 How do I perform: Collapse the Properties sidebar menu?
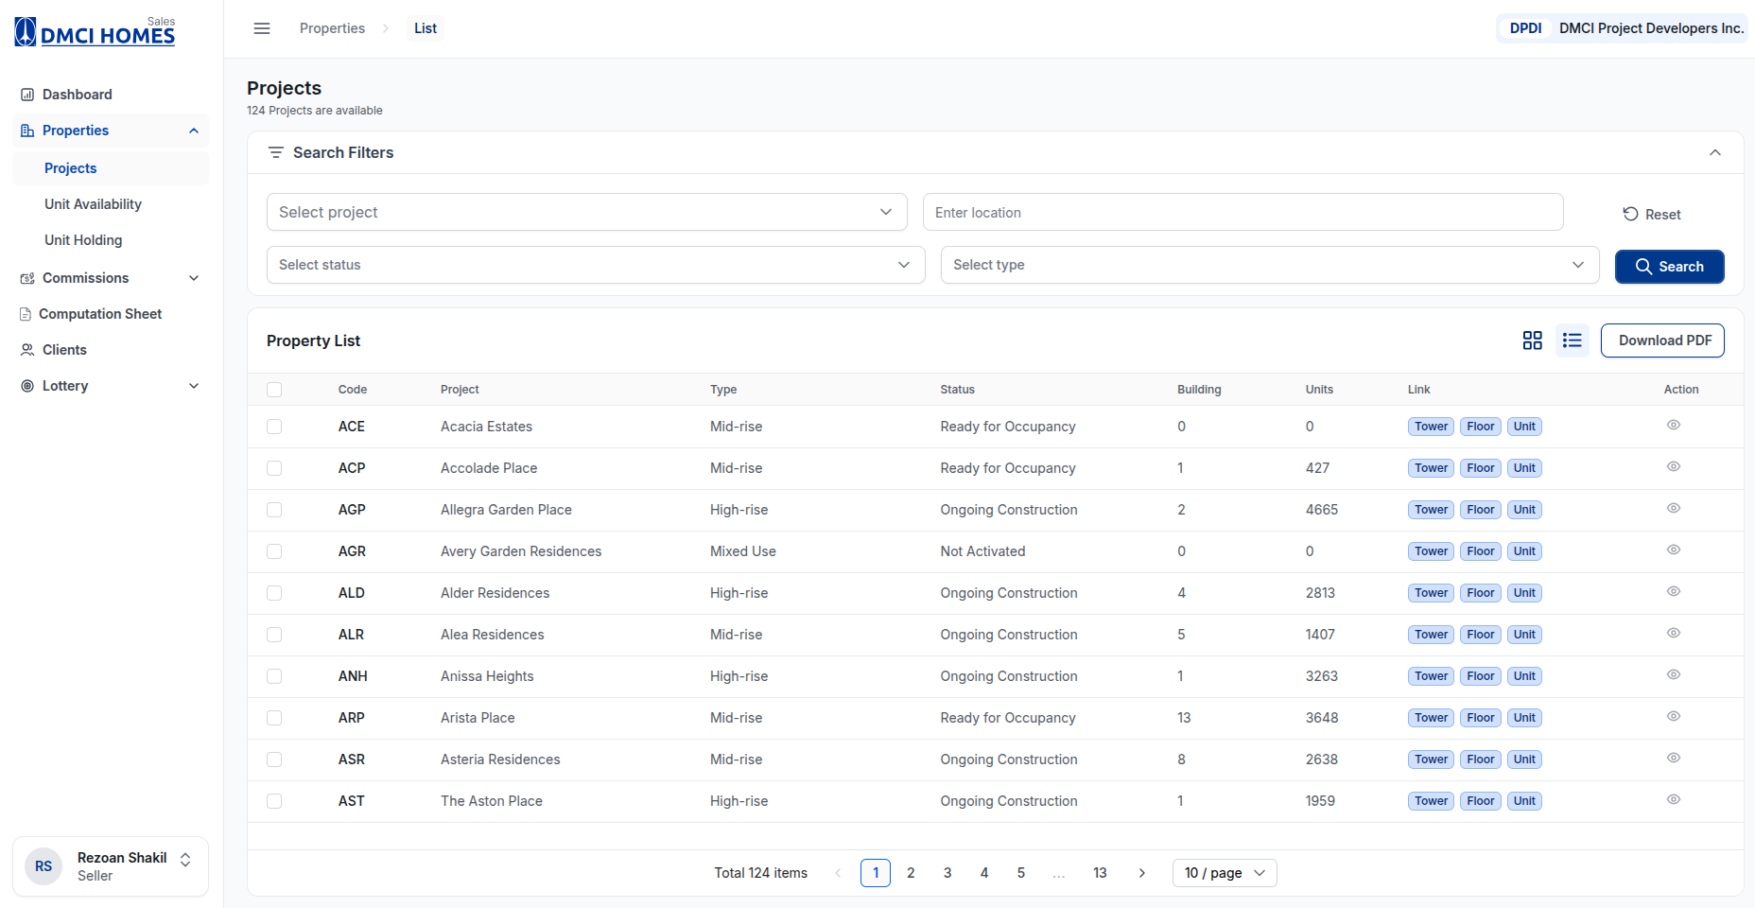tap(111, 131)
